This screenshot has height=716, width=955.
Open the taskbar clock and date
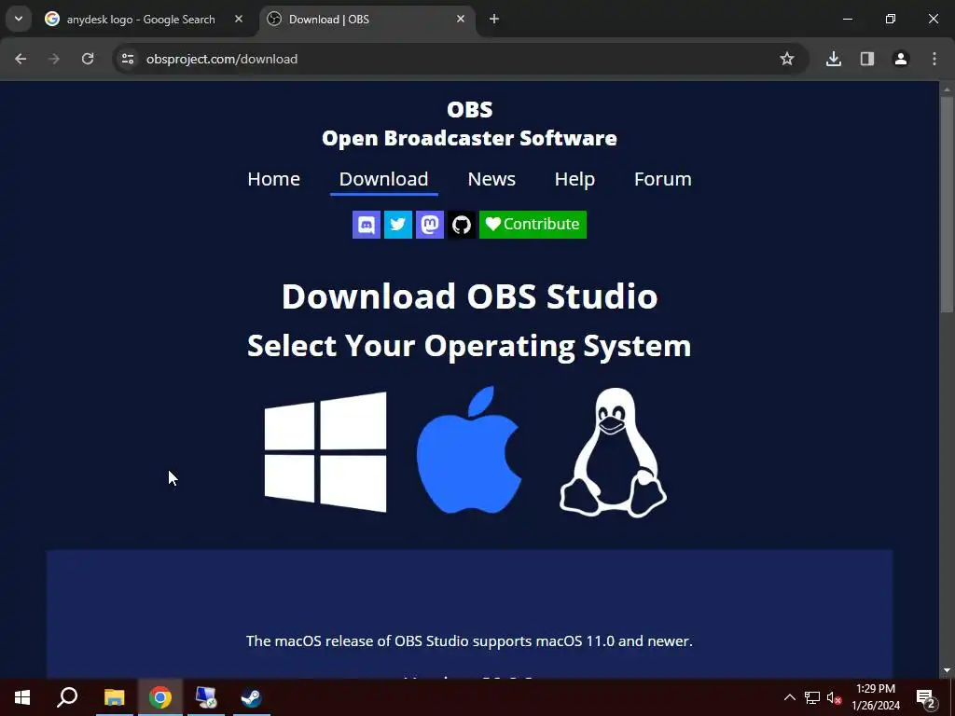tap(876, 697)
